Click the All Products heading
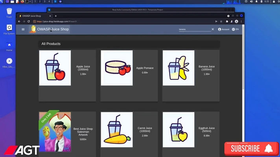This screenshot has width=280, height=157. [51, 44]
